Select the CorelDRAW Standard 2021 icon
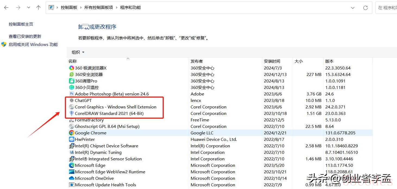Image resolution: width=397 pixels, height=189 pixels. click(x=71, y=113)
